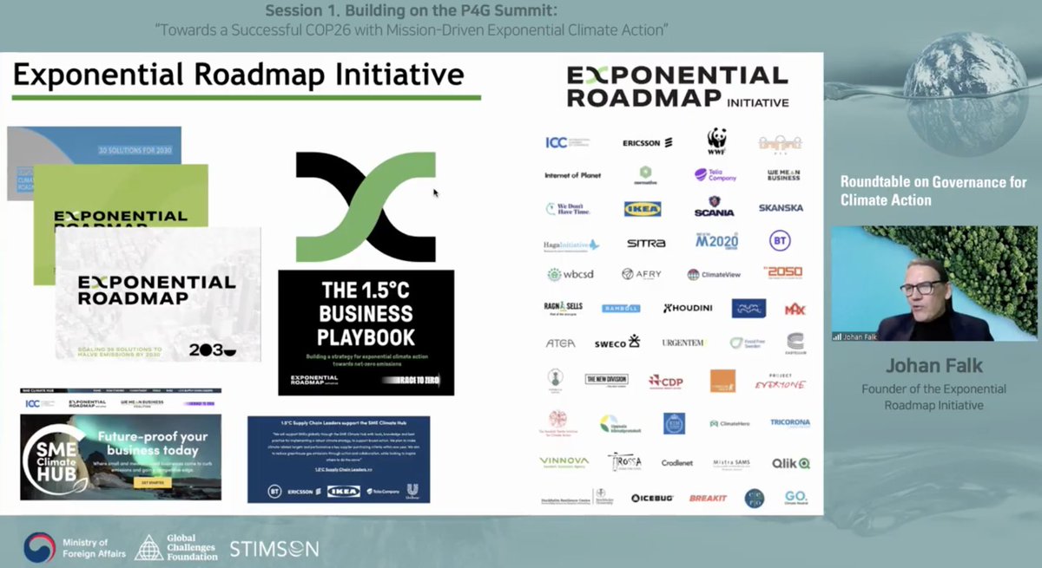Image resolution: width=1042 pixels, height=568 pixels.
Task: Select the CDP logo
Action: 667,381
